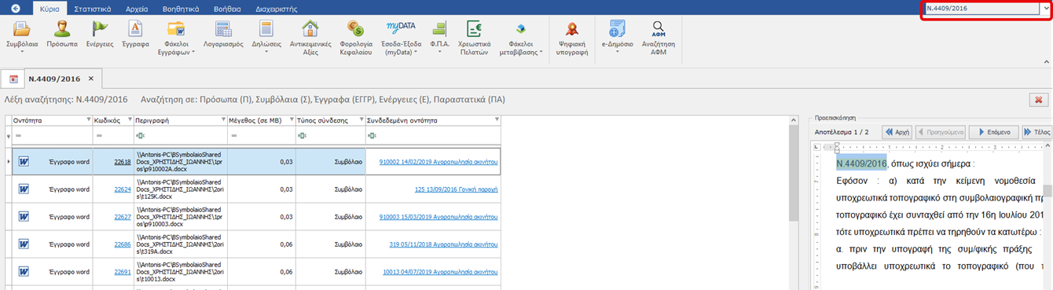Open link 10013 04/07/2019 Αγοραπωλησία ακινήτου
Screen dimensions: 1053x290
(441, 272)
